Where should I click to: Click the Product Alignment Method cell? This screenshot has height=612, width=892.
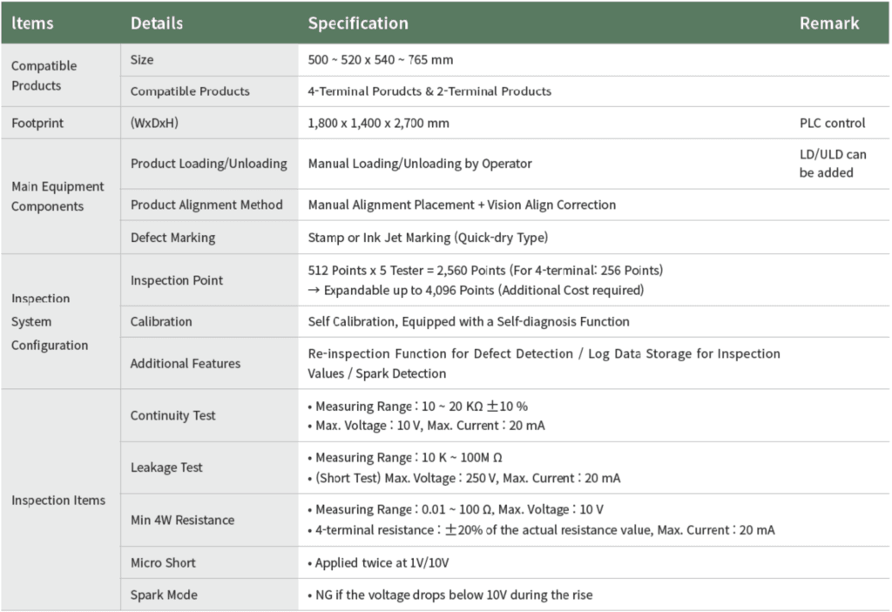[206, 205]
